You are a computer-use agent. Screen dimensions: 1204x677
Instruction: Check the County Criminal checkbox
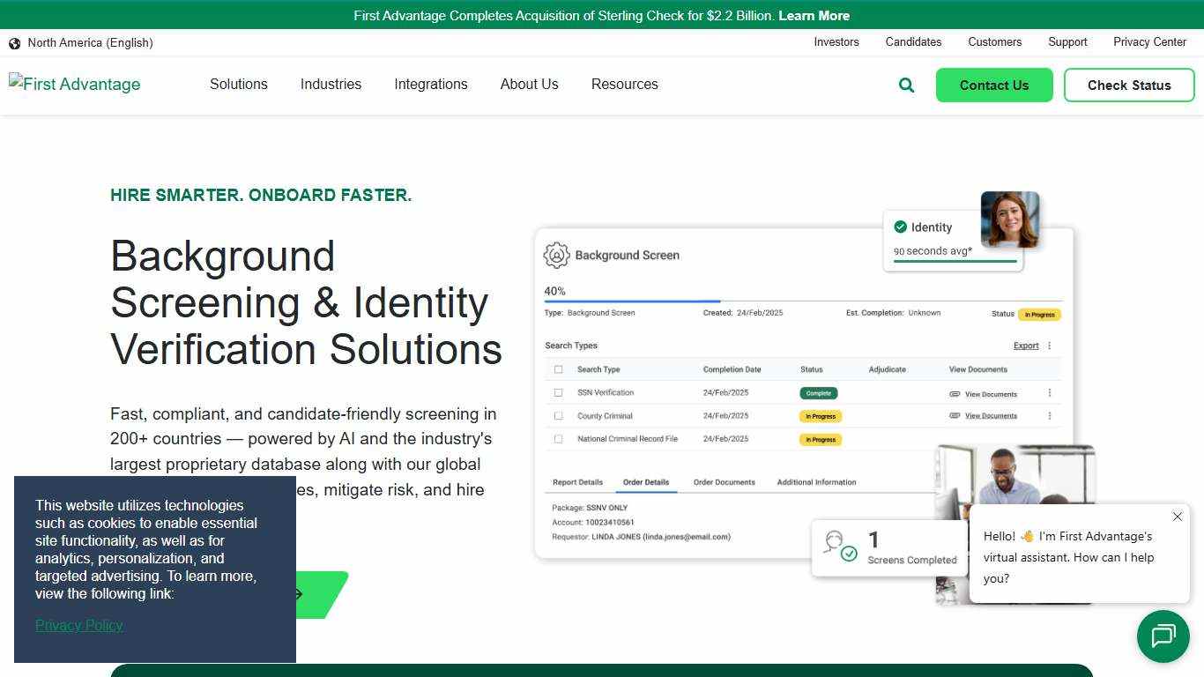(558, 415)
